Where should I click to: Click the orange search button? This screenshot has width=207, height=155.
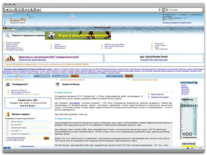click(129, 76)
